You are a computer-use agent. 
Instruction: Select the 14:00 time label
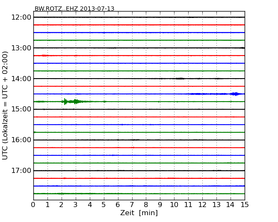pos(21,79)
